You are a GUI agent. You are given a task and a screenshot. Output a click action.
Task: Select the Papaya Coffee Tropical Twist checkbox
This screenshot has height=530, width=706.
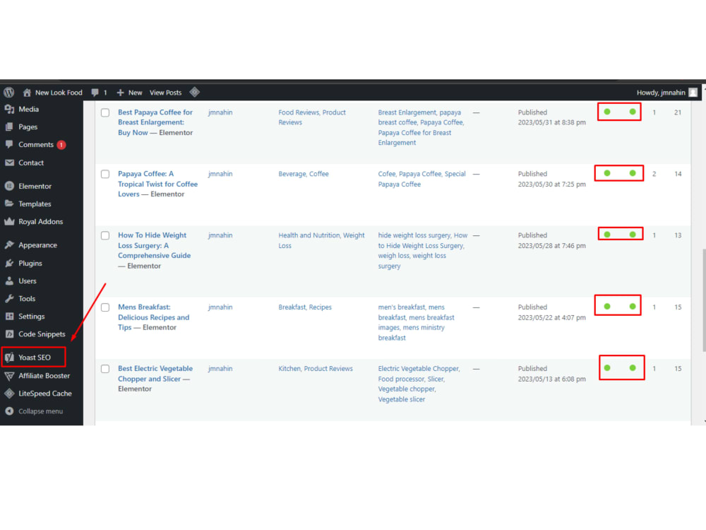point(105,174)
